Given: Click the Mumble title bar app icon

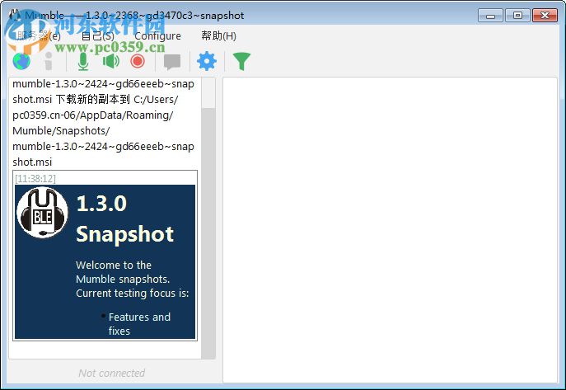Looking at the screenshot, I should coord(15,15).
